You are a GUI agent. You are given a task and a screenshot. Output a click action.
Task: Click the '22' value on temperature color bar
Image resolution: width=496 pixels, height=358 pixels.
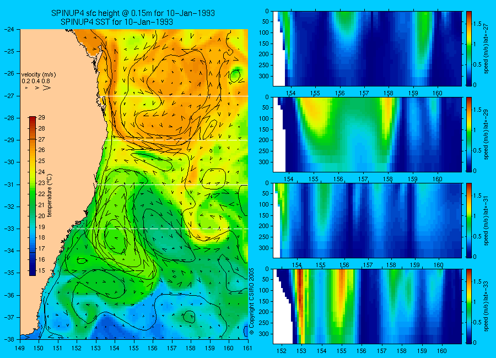[x=41, y=194]
